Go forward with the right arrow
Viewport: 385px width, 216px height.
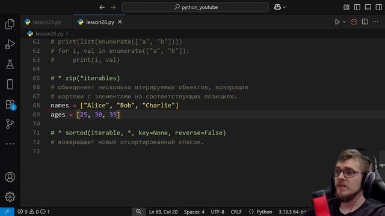click(113, 7)
